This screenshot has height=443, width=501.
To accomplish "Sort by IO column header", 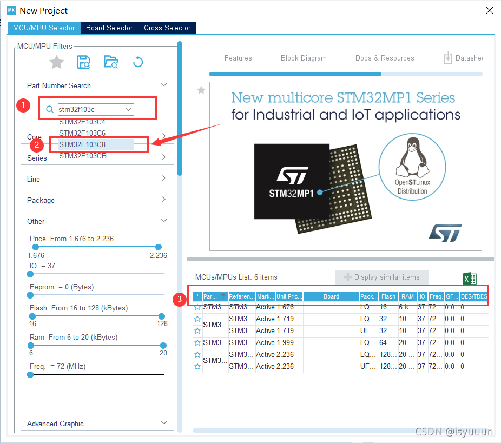I will click(x=423, y=296).
